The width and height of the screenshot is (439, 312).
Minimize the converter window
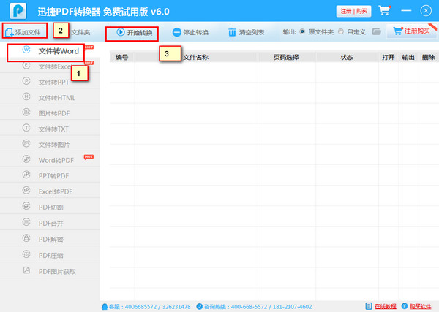click(406, 11)
